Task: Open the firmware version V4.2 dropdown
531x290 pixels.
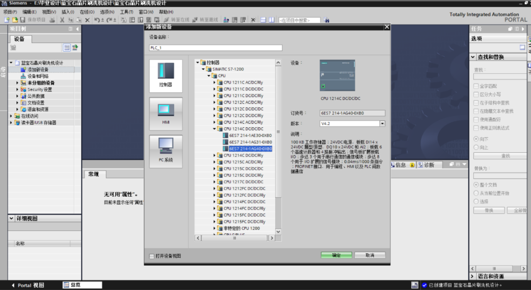Action: coord(382,124)
